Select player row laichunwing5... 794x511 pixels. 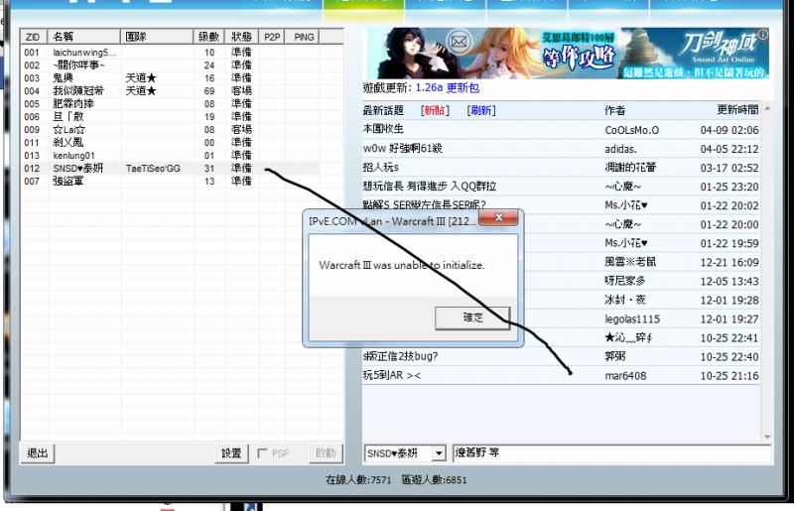(x=170, y=53)
